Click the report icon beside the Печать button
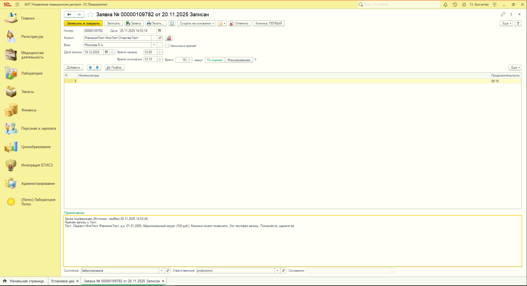The height and width of the screenshot is (286, 527). (172, 23)
